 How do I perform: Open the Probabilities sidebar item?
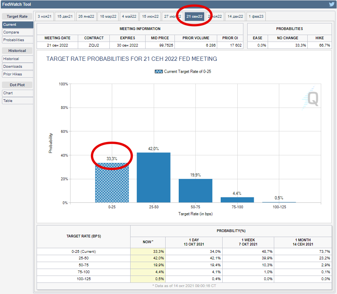(18, 40)
